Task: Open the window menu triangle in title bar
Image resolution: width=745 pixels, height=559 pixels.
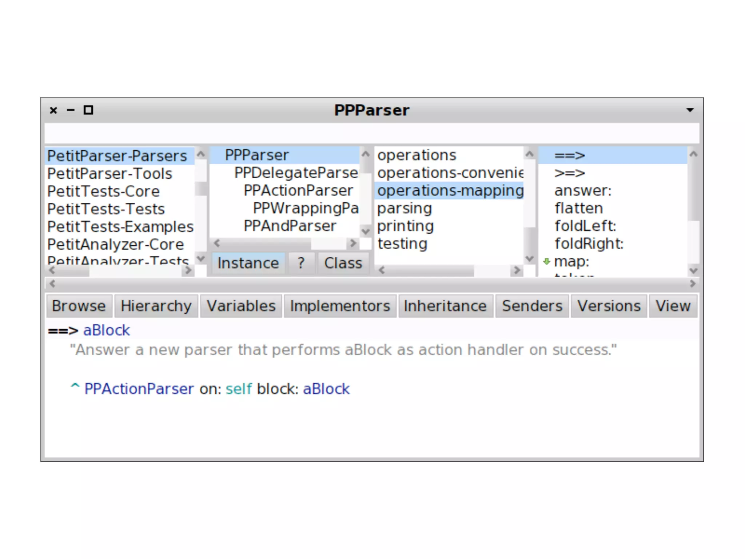Action: pos(690,110)
